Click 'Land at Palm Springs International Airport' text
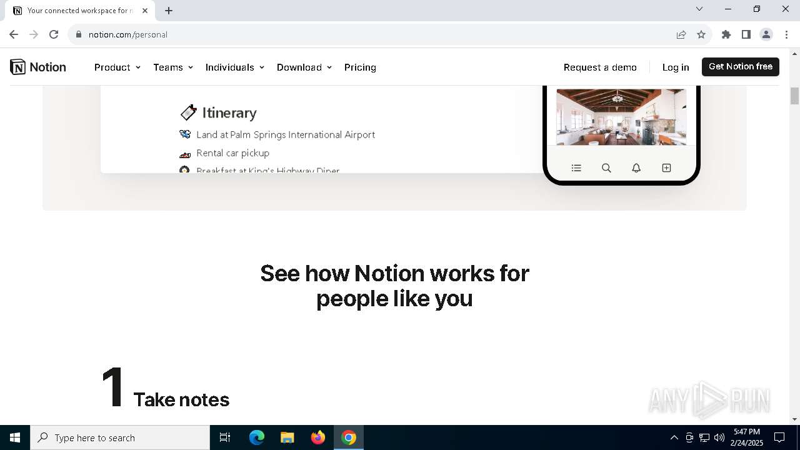Image resolution: width=800 pixels, height=450 pixels. [286, 134]
